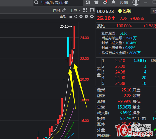Click the refresh circular arrow icon
This screenshot has width=156, height=139.
coord(76,17)
